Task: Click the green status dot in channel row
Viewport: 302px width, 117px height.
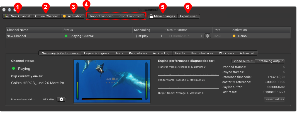Action: pyautogui.click(x=66, y=36)
